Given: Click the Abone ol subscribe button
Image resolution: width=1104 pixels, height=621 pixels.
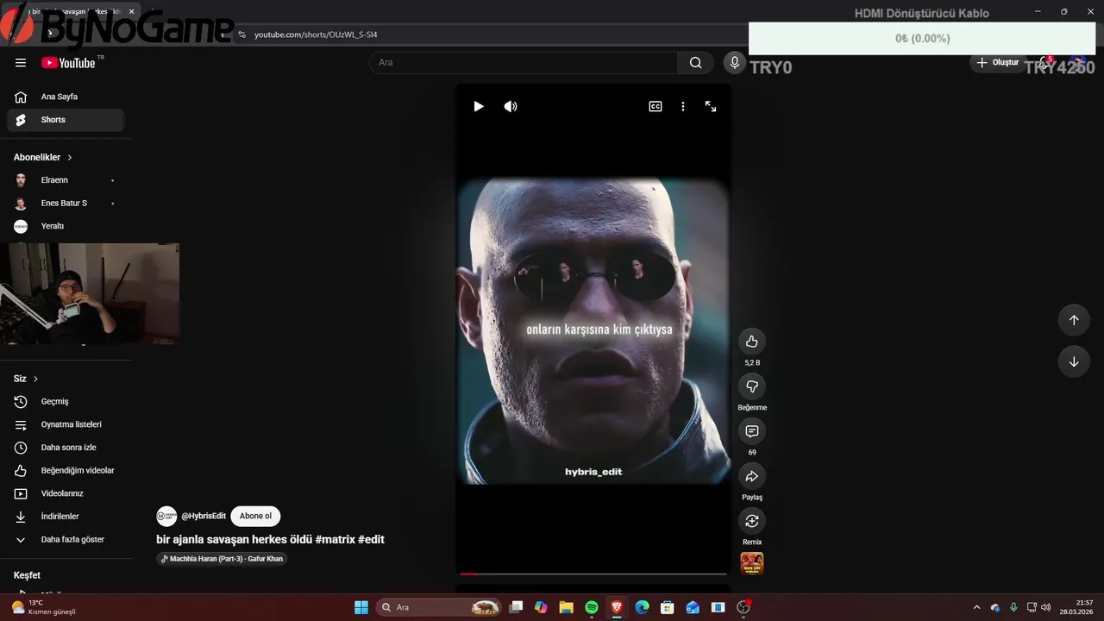Looking at the screenshot, I should [255, 516].
